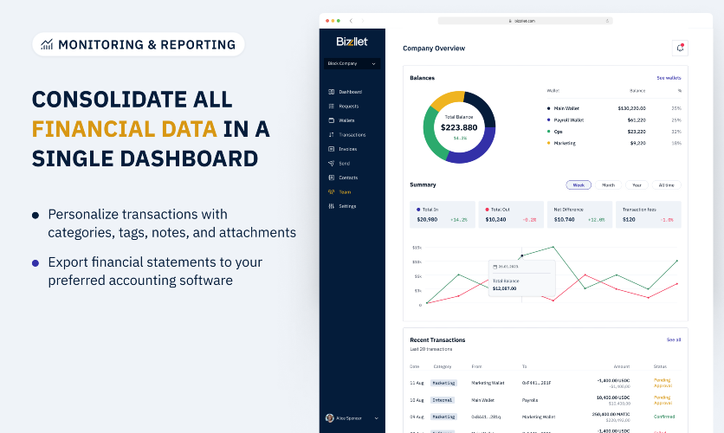Image resolution: width=724 pixels, height=433 pixels.
Task: Go back with the browser back arrow
Action: point(351,21)
